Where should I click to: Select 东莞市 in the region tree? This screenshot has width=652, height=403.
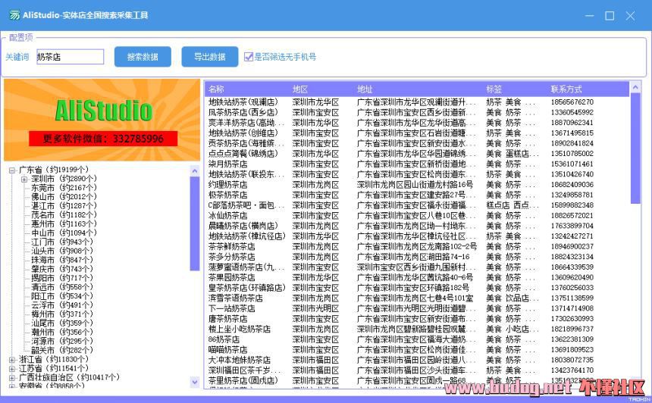pyautogui.click(x=43, y=188)
